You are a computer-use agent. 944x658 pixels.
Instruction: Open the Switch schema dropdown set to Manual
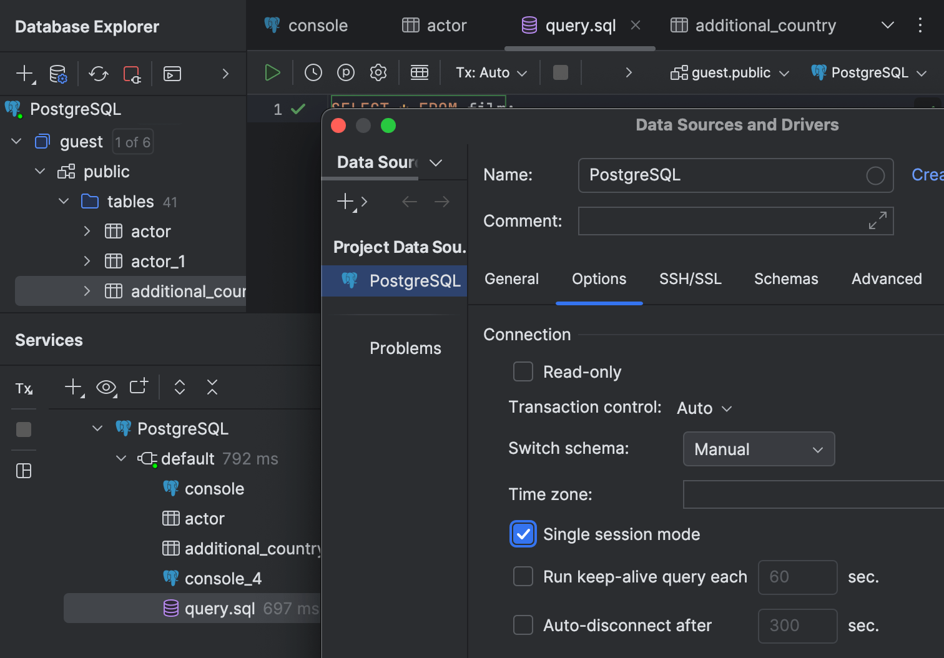click(758, 449)
